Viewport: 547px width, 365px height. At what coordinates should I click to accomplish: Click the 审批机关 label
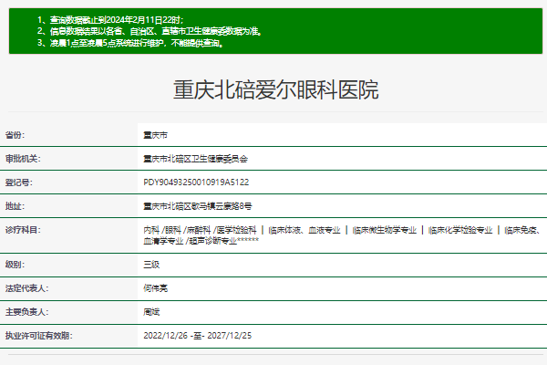(23, 159)
